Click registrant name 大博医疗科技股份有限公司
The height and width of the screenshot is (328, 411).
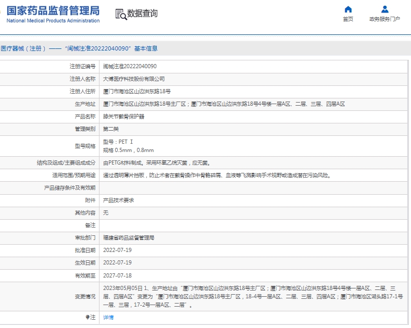(x=134, y=79)
